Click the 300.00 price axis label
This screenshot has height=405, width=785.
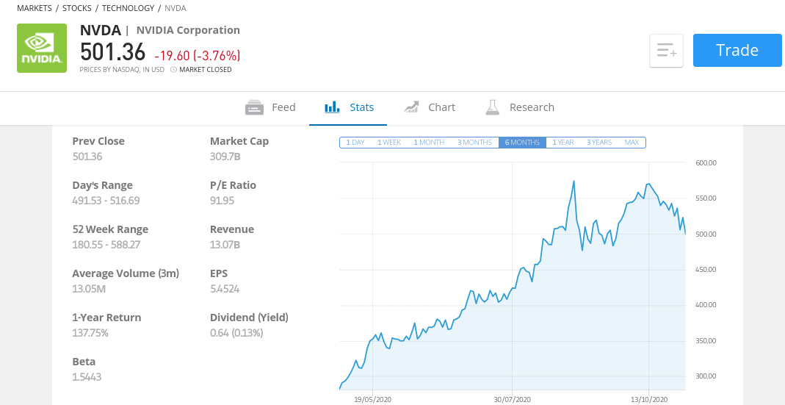point(706,376)
